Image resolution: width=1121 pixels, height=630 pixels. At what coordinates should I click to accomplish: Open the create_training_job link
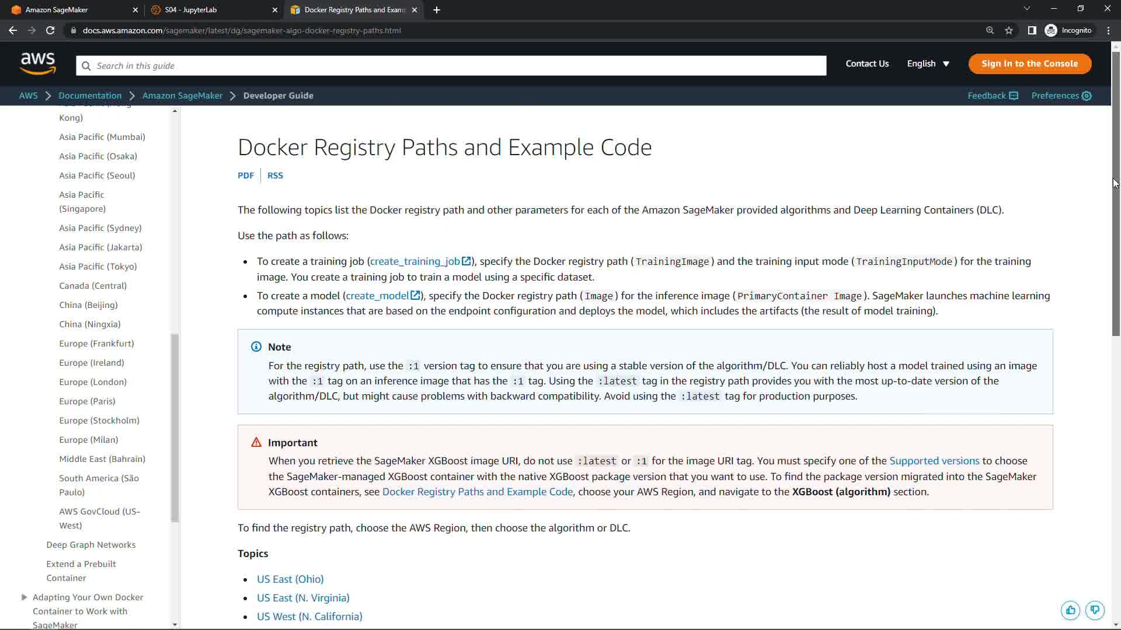click(x=415, y=261)
